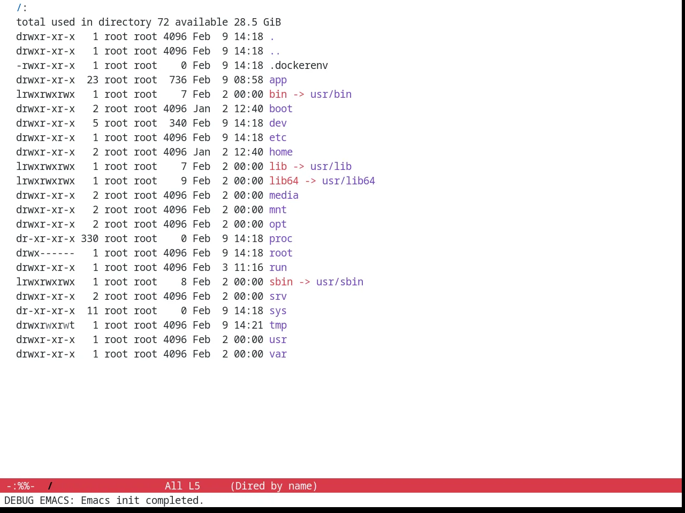Open the home directory
This screenshot has width=685, height=513.
point(281,152)
